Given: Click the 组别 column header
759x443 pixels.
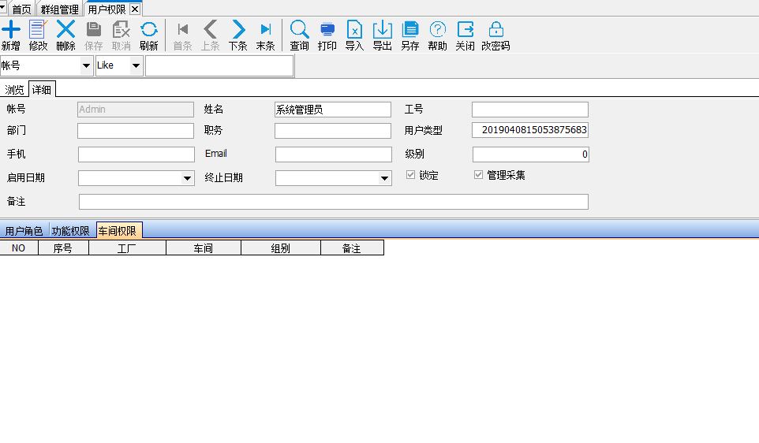Looking at the screenshot, I should click(x=281, y=248).
